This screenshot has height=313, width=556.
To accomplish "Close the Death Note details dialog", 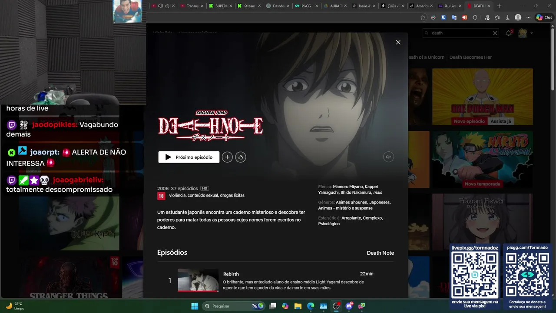I will pyautogui.click(x=398, y=42).
